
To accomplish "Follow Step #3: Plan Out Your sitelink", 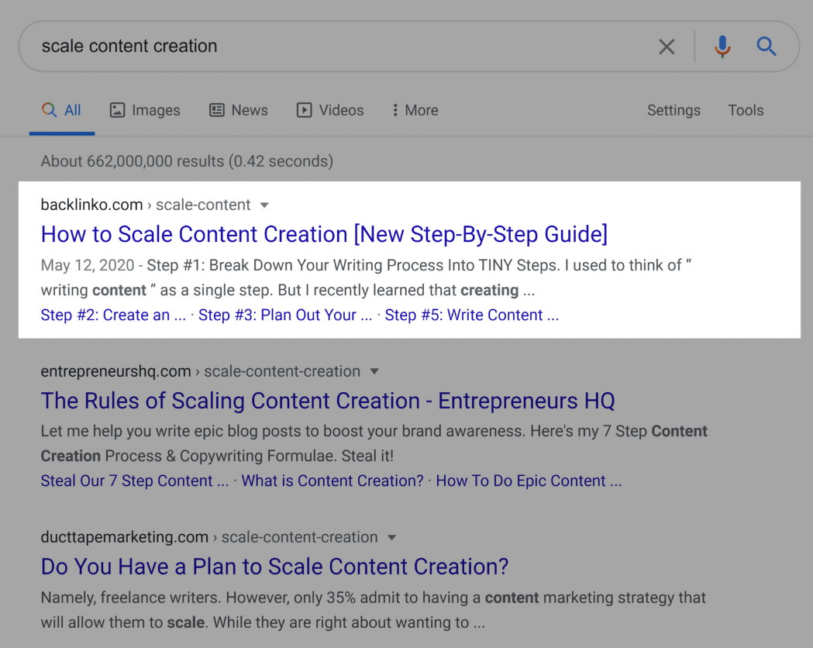I will tap(285, 315).
